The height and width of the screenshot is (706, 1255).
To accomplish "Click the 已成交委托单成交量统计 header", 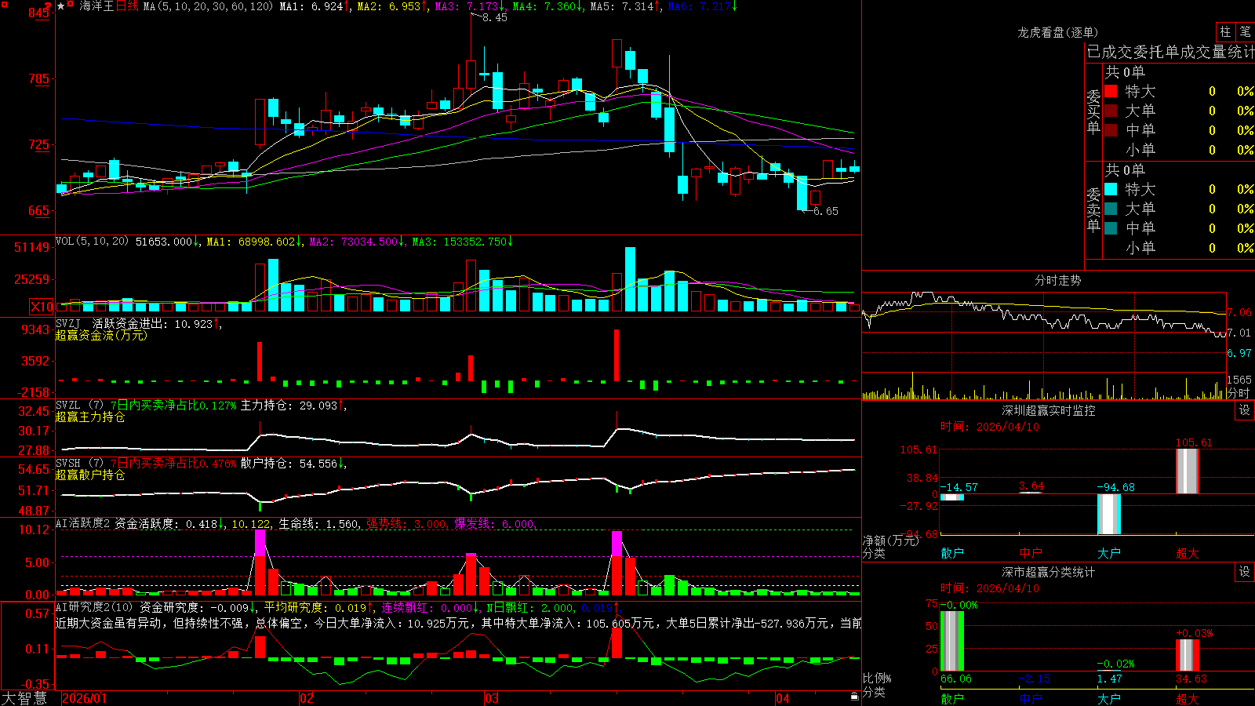I will click(1170, 52).
